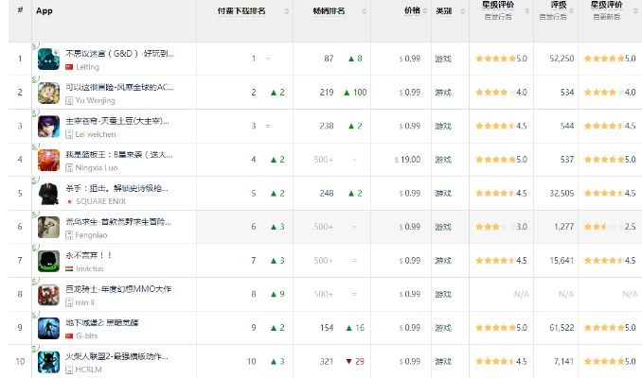This screenshot has height=378, width=642.
Task: Select the 地下城堡2 app icon
Action: tap(48, 328)
